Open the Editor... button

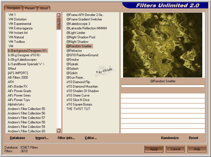coord(91,138)
